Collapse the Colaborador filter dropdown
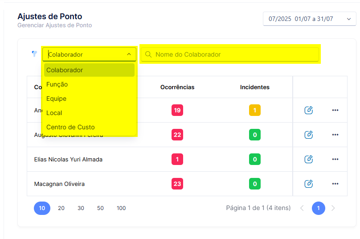 [129, 54]
